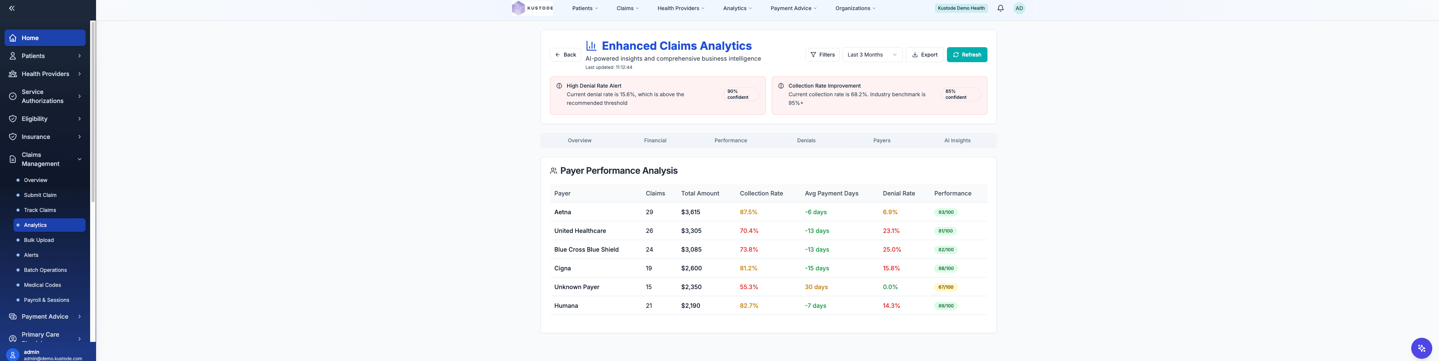
Task: Collapse the Claims Management section chevron
Action: (79, 159)
